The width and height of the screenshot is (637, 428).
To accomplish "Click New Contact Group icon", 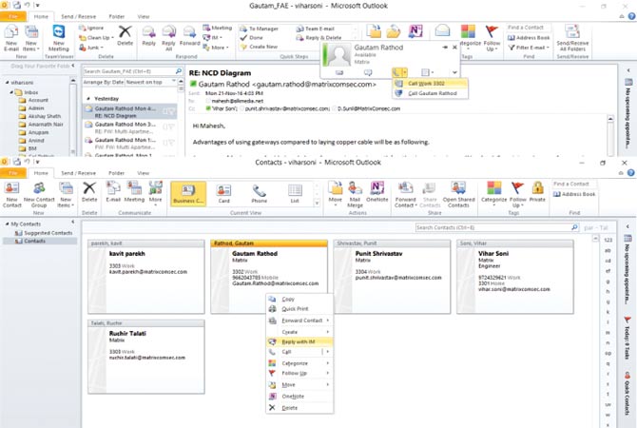I will [39, 195].
